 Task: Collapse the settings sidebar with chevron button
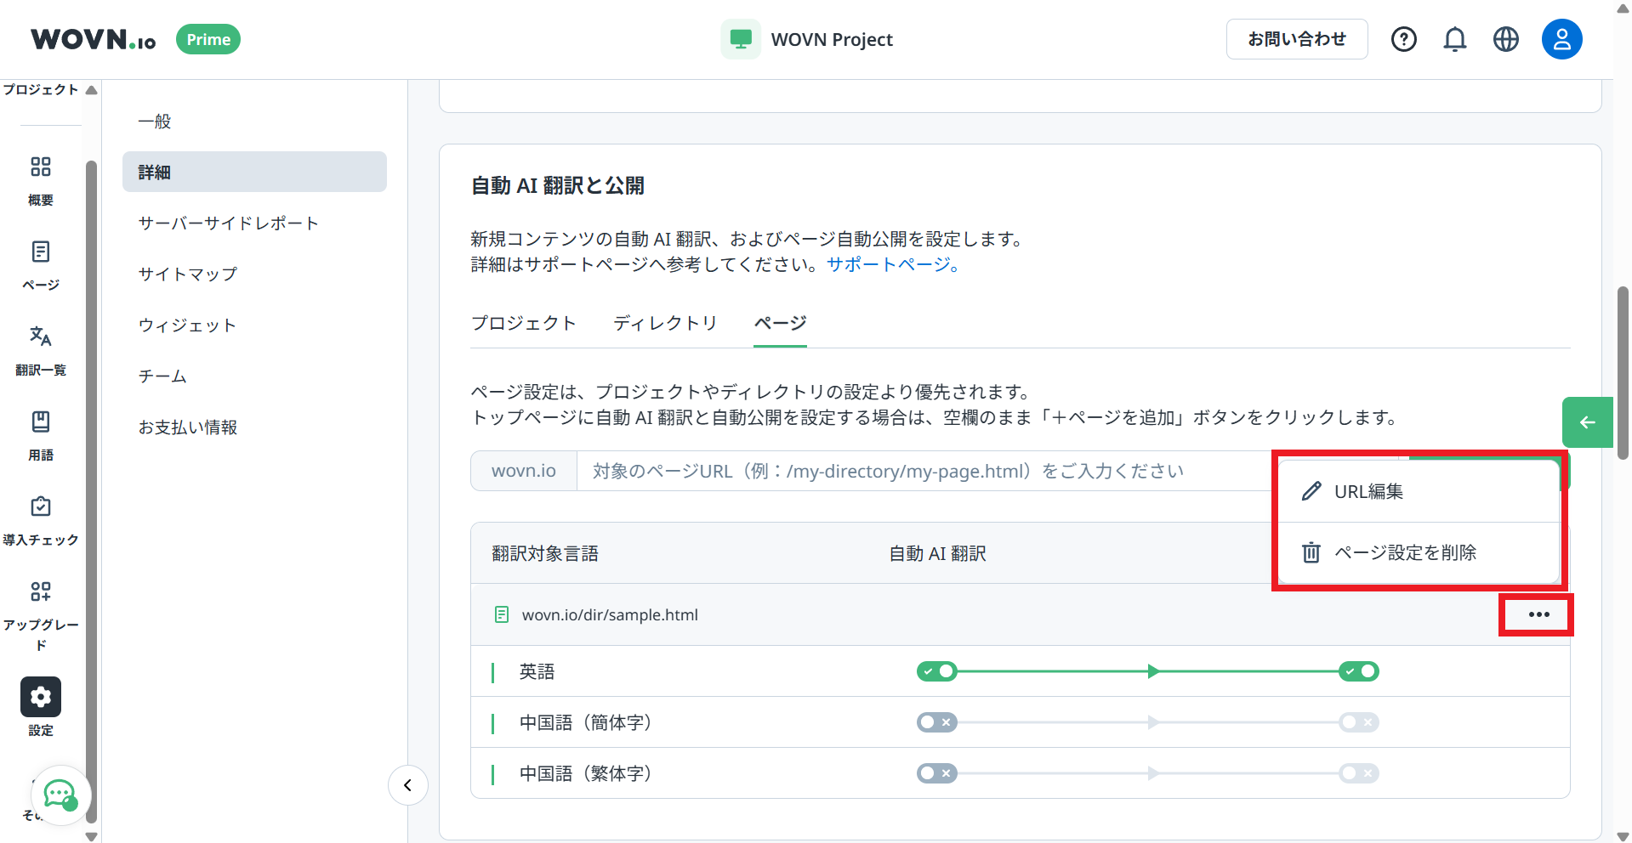pyautogui.click(x=407, y=785)
